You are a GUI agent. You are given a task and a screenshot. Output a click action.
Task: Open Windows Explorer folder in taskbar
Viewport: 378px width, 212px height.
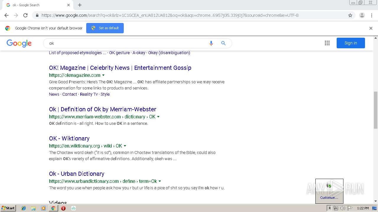click(33, 208)
